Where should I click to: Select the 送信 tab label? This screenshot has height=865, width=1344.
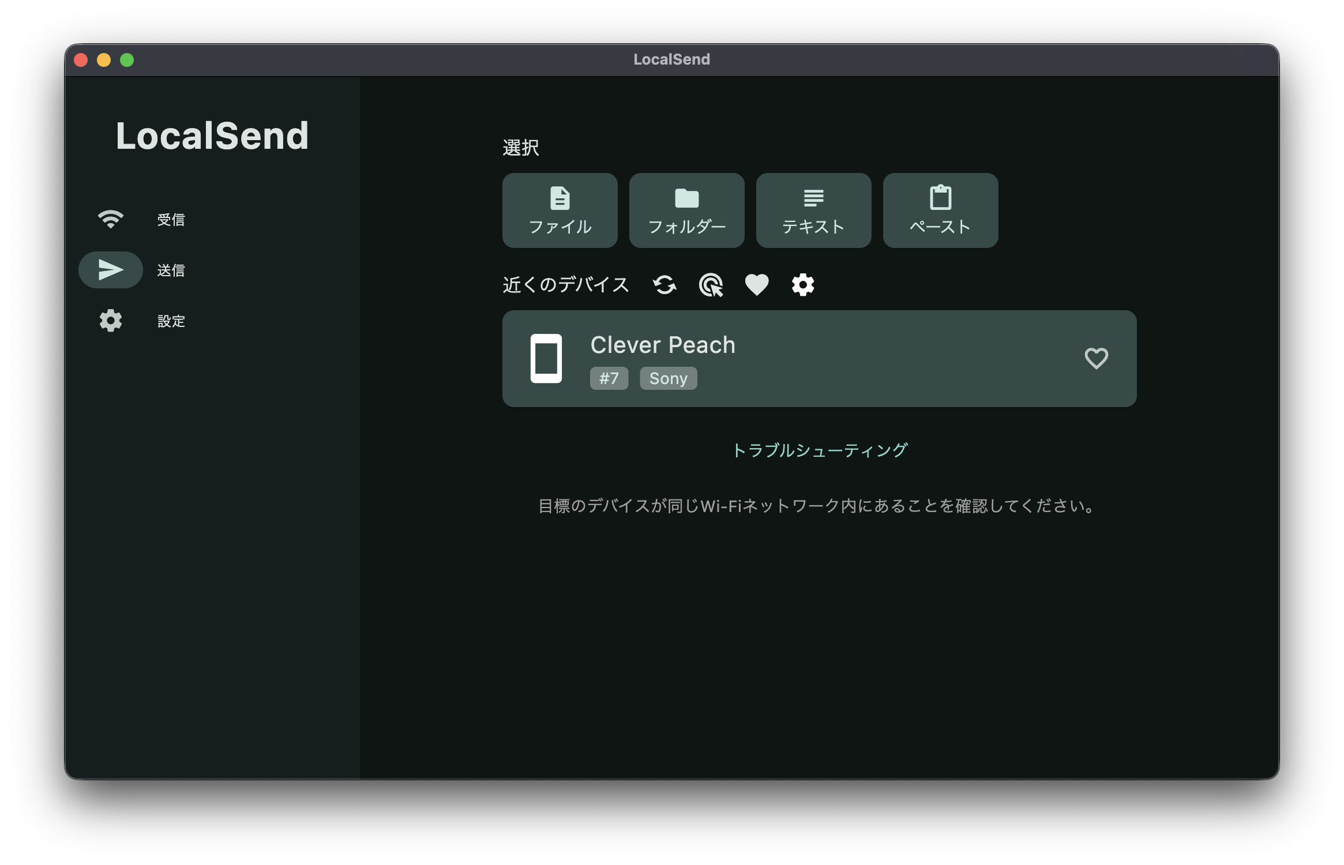171,270
